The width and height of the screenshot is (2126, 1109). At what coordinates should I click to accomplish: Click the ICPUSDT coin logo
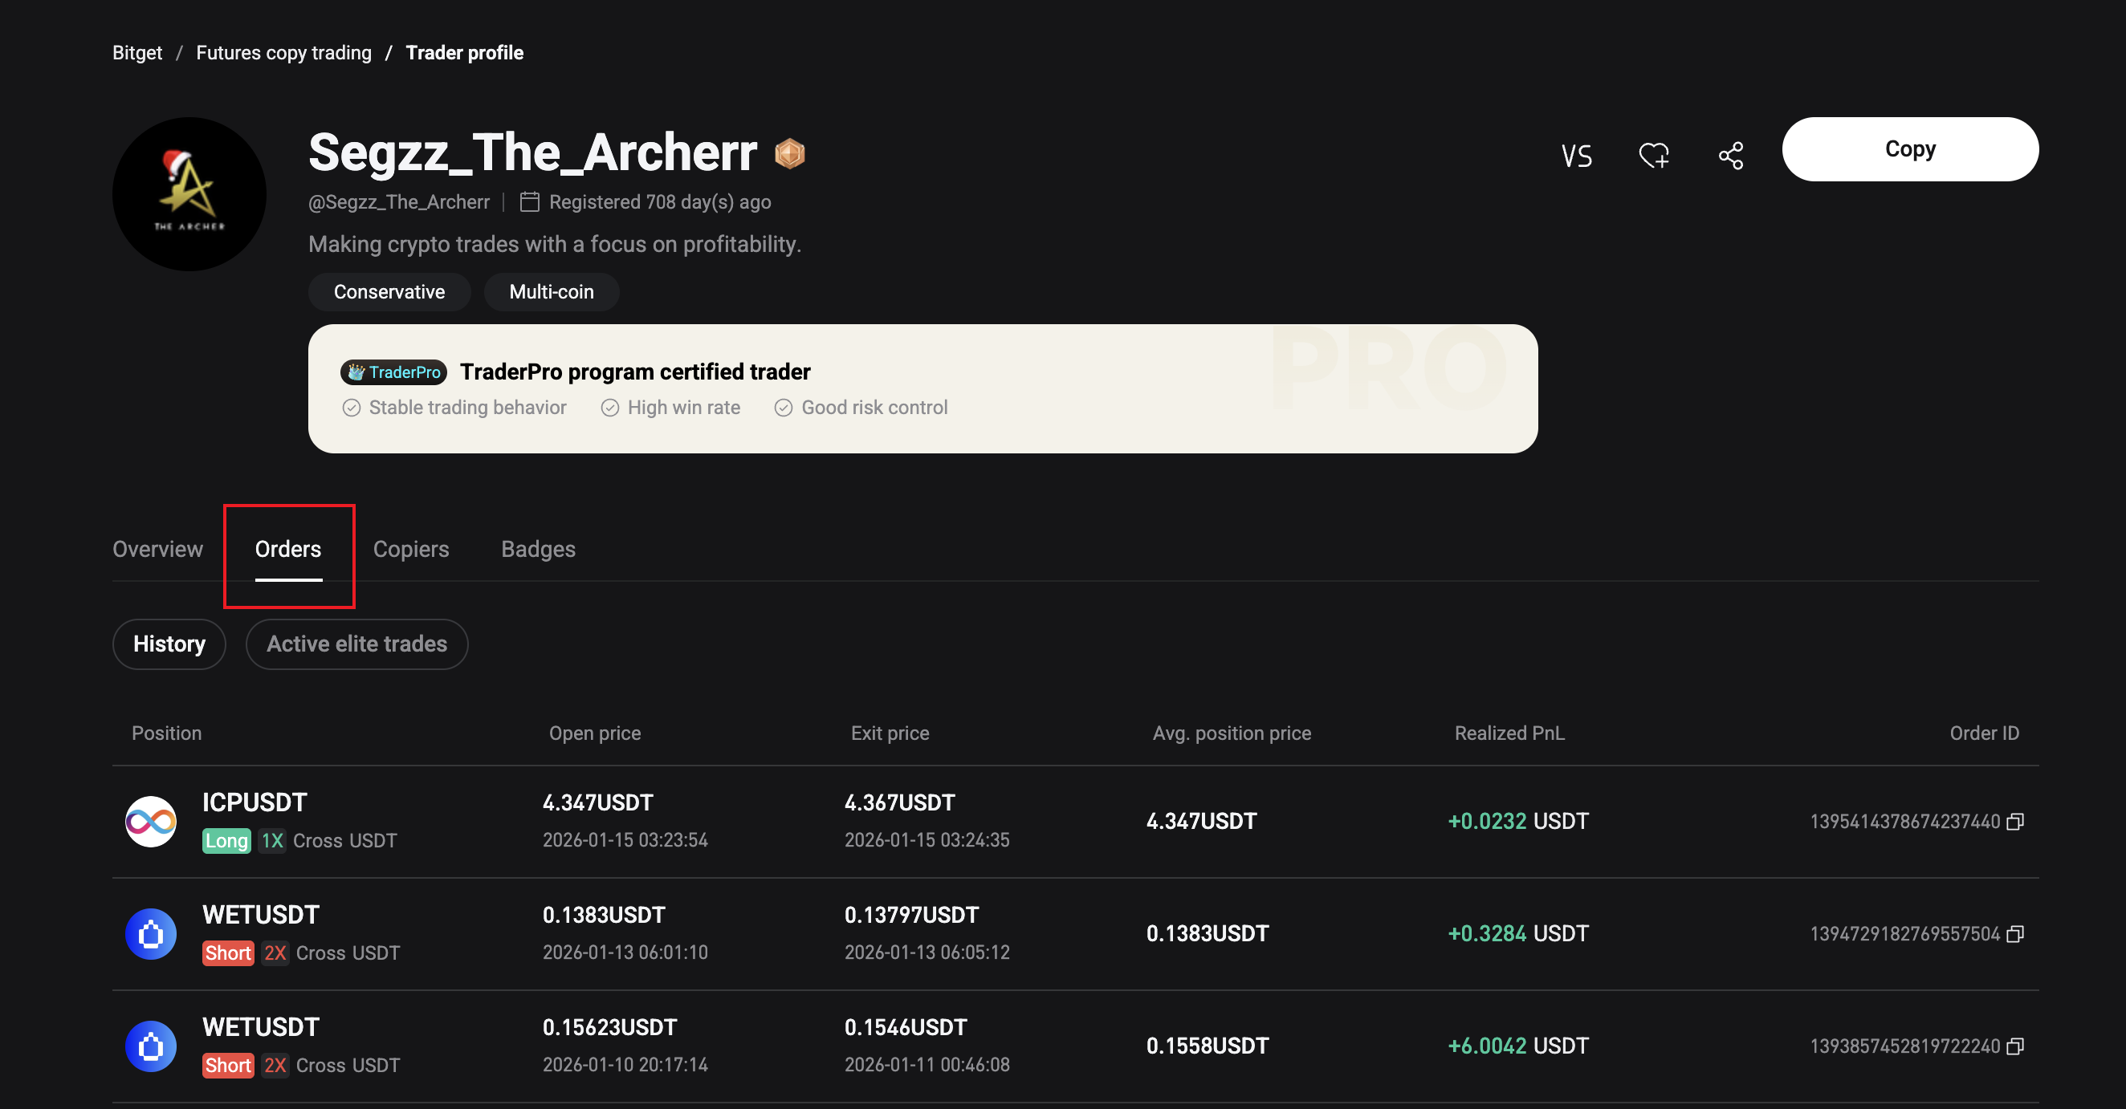coord(151,821)
